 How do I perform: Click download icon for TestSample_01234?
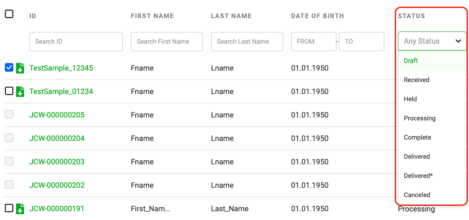pyautogui.click(x=20, y=91)
